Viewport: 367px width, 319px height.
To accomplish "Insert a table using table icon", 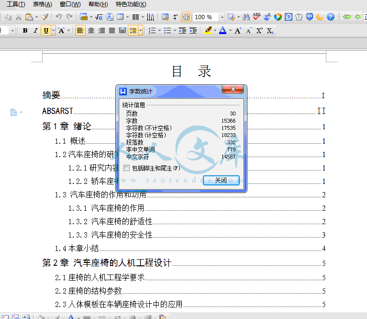I will pos(84,17).
